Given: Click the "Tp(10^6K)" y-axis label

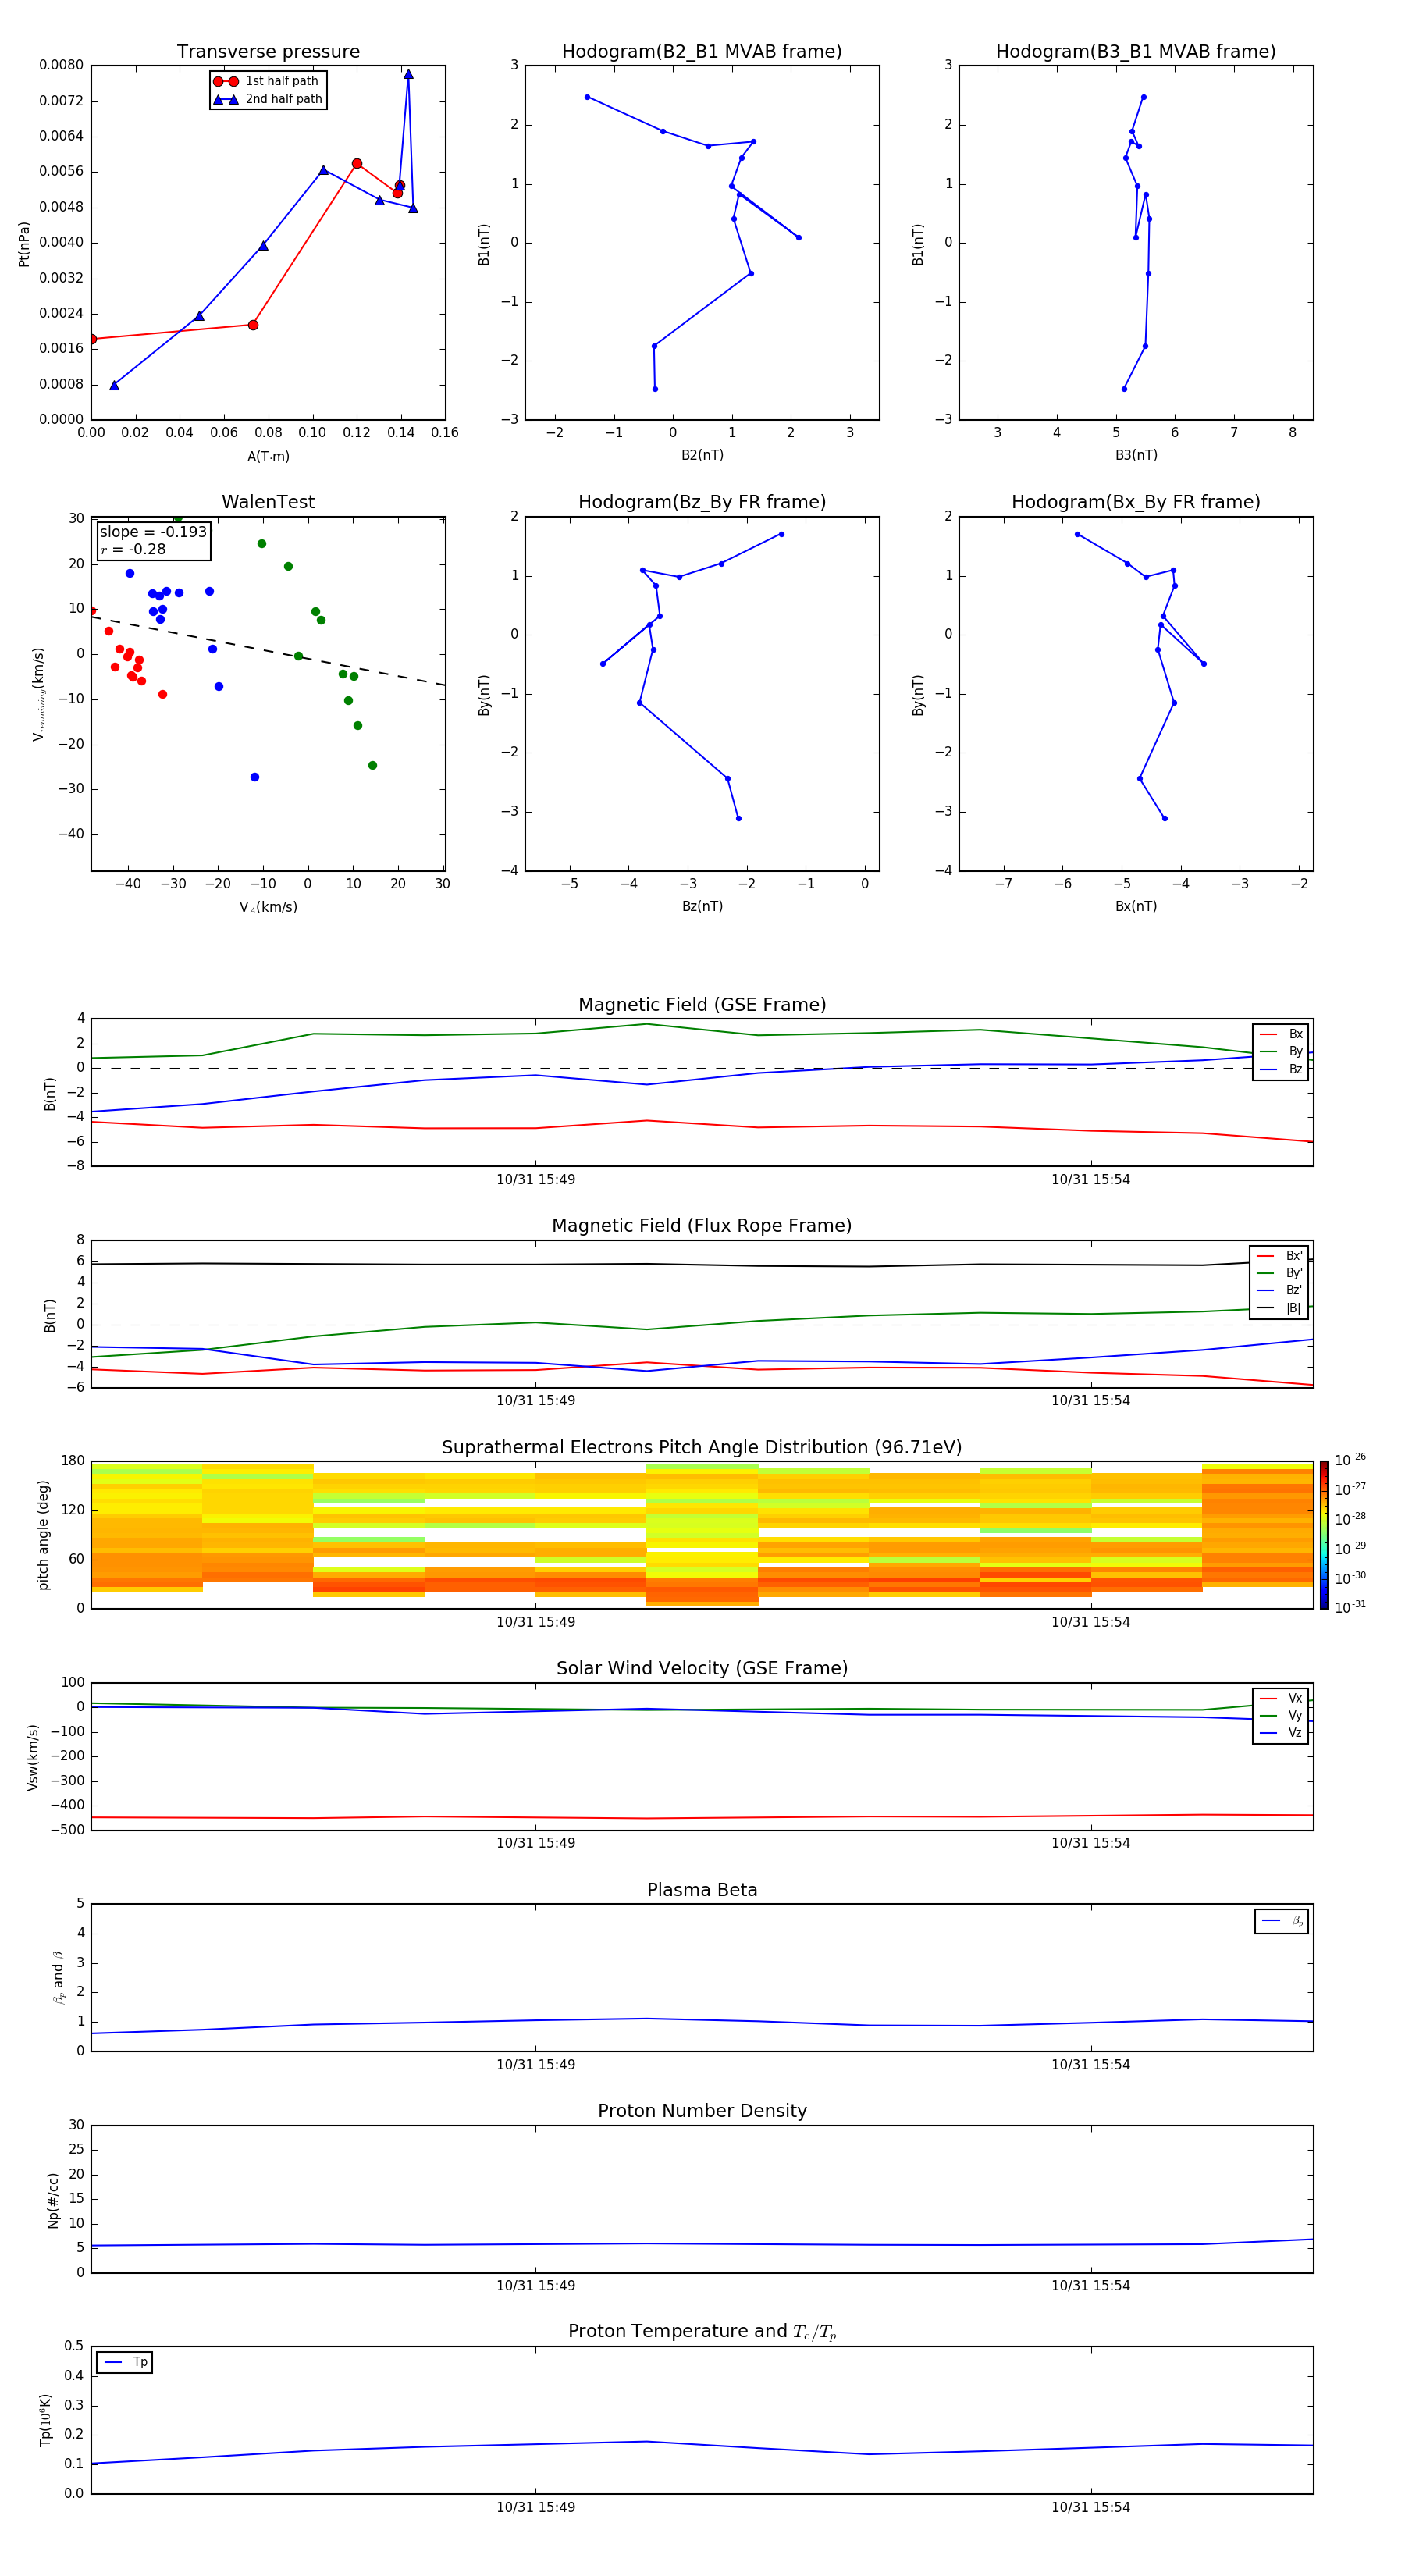Looking at the screenshot, I should pyautogui.click(x=45, y=2420).
